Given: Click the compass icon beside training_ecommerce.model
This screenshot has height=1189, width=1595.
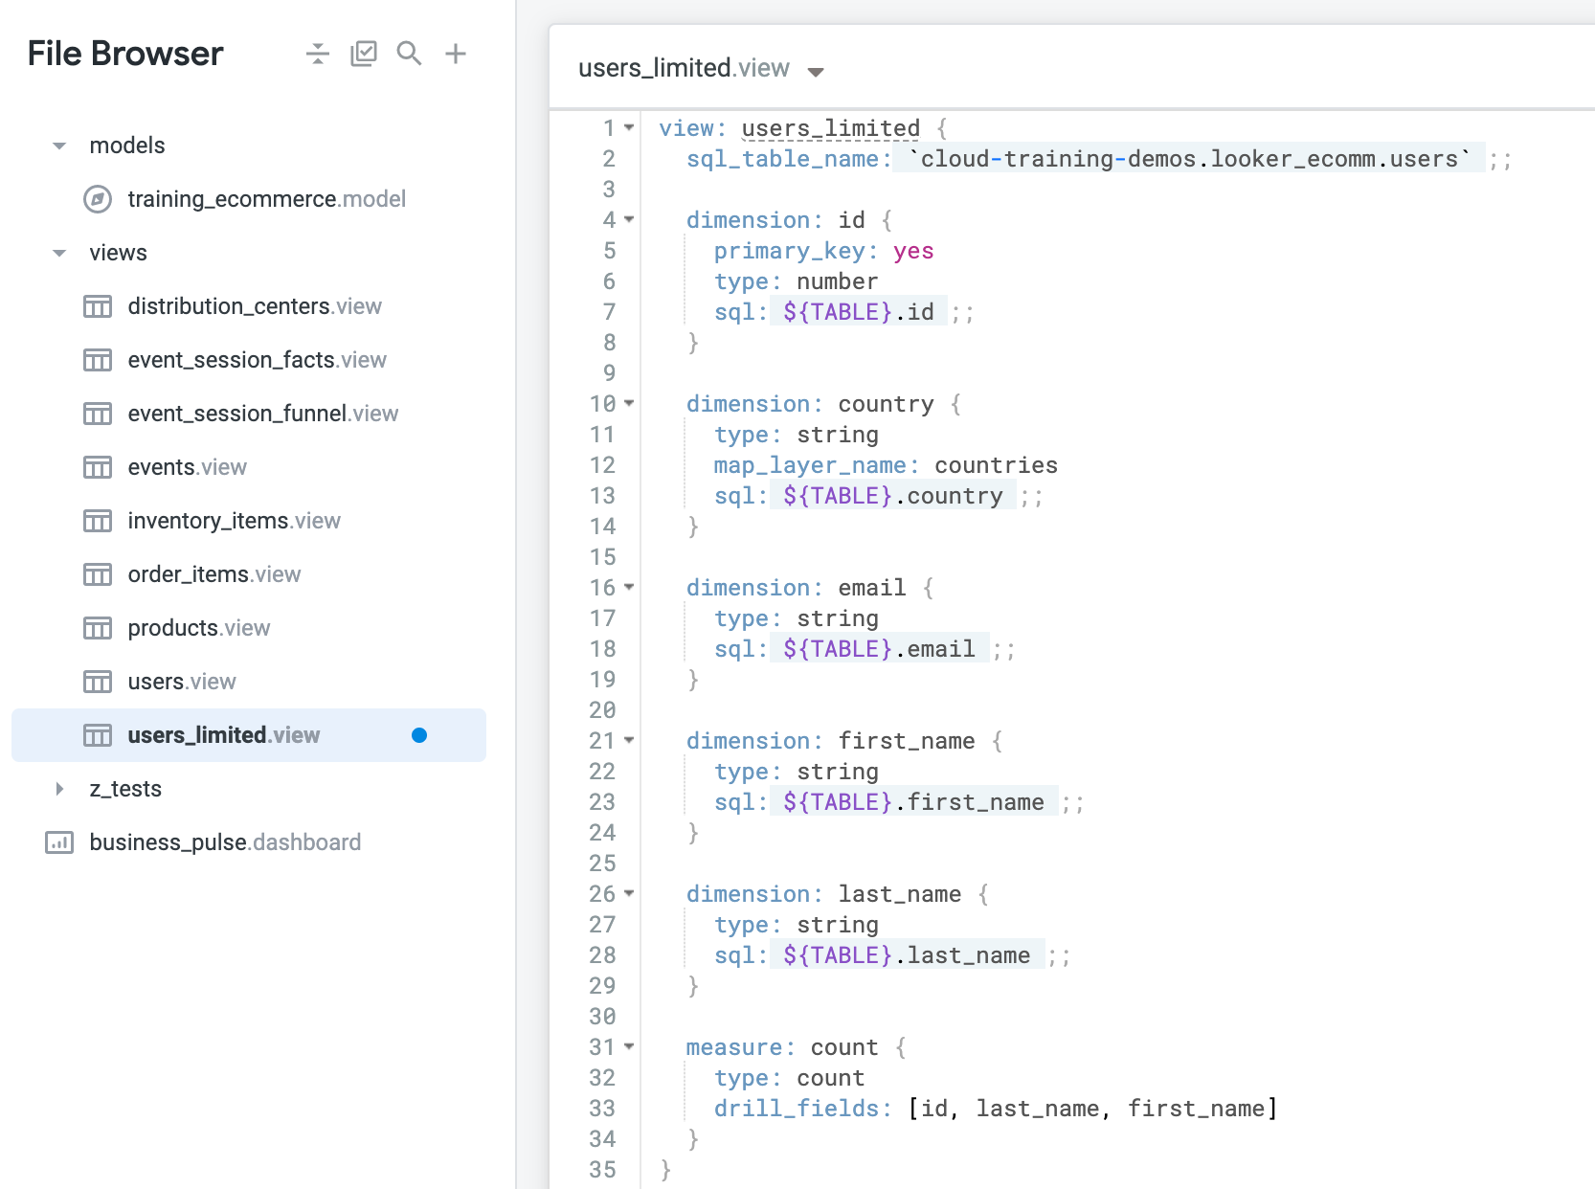Looking at the screenshot, I should [x=98, y=199].
